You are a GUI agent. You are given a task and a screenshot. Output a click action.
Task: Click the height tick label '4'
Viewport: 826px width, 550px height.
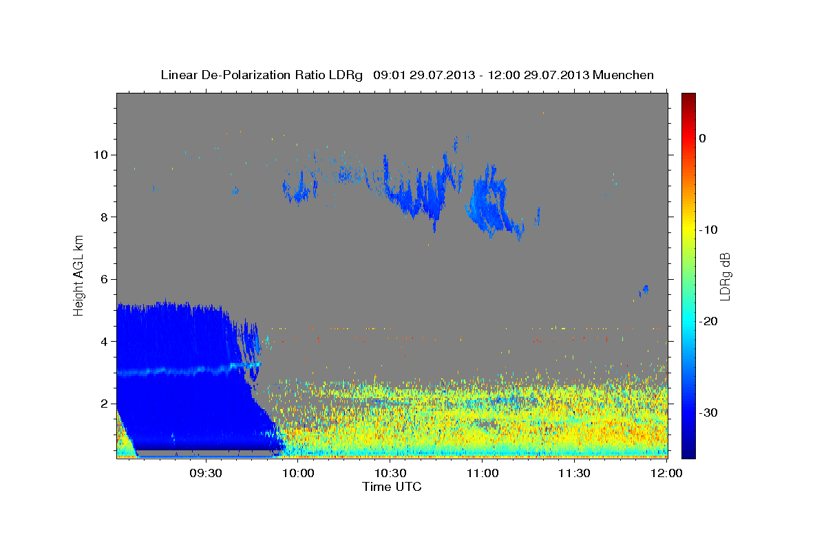(103, 342)
